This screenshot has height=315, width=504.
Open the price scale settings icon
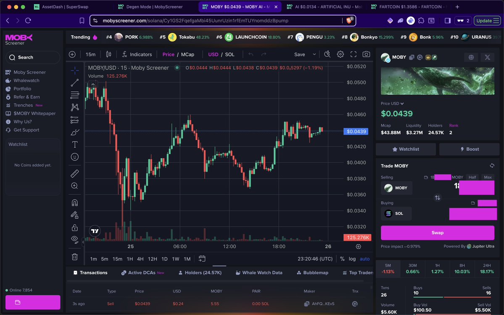(359, 246)
